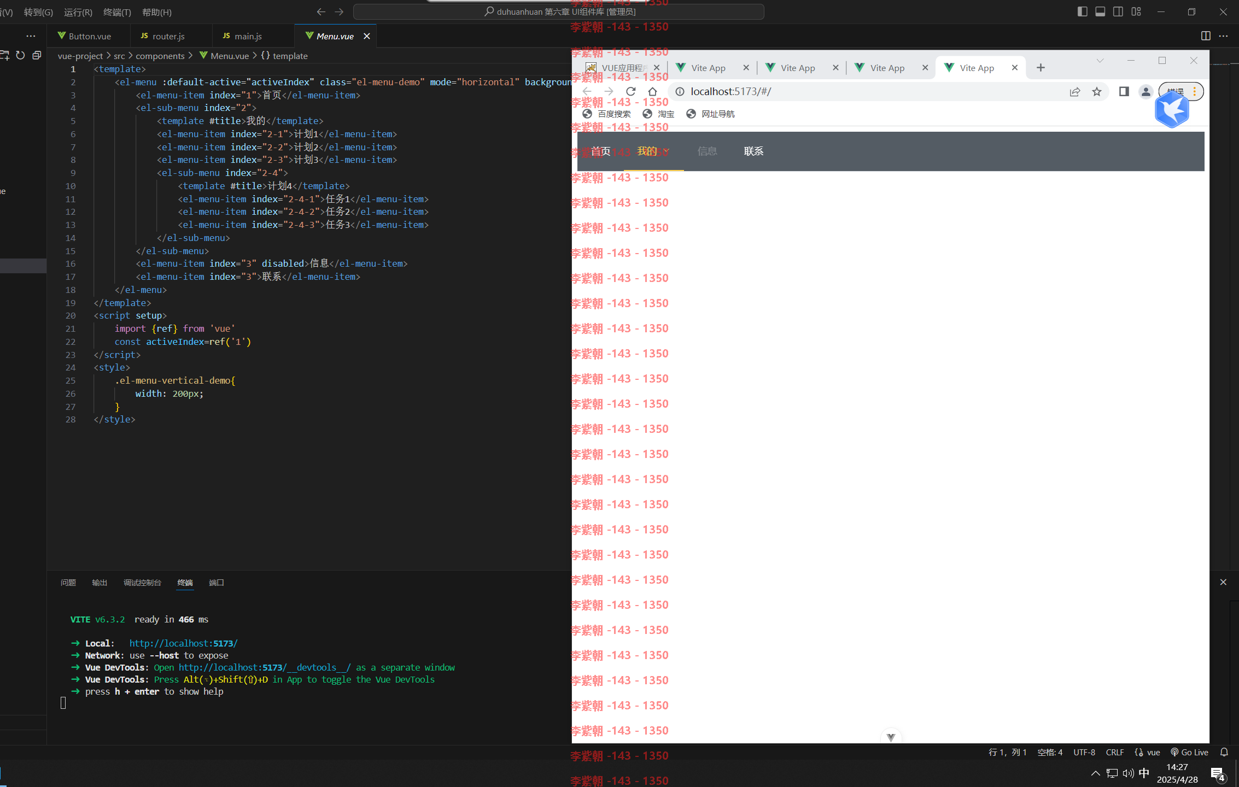Open the 问题 panel tab
The height and width of the screenshot is (787, 1239).
coord(68,583)
